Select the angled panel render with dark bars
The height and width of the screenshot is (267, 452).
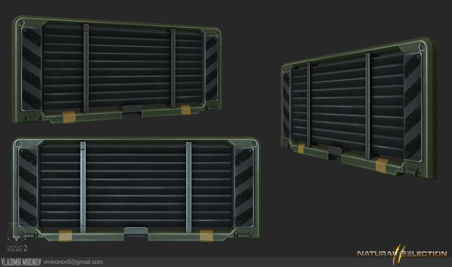(116, 70)
